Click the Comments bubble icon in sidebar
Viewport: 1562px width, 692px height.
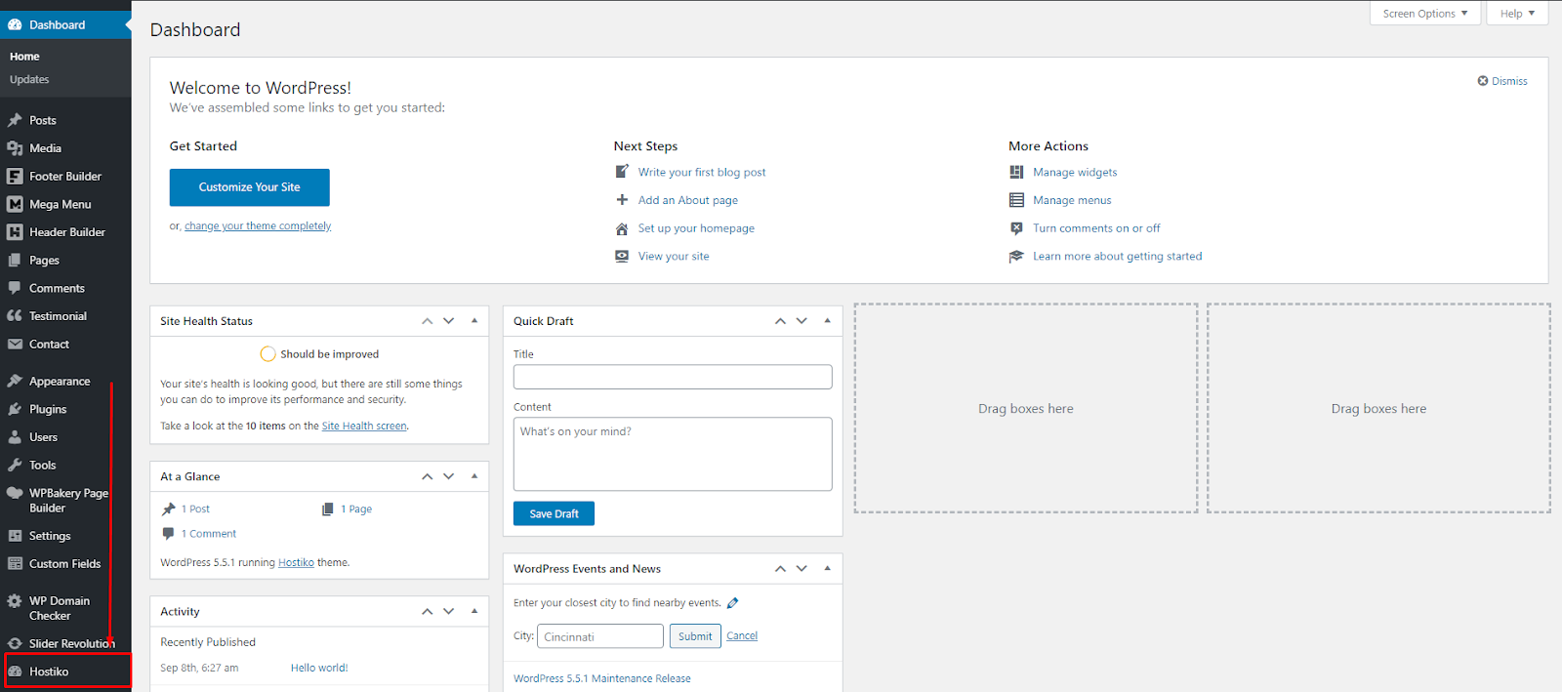[x=15, y=288]
